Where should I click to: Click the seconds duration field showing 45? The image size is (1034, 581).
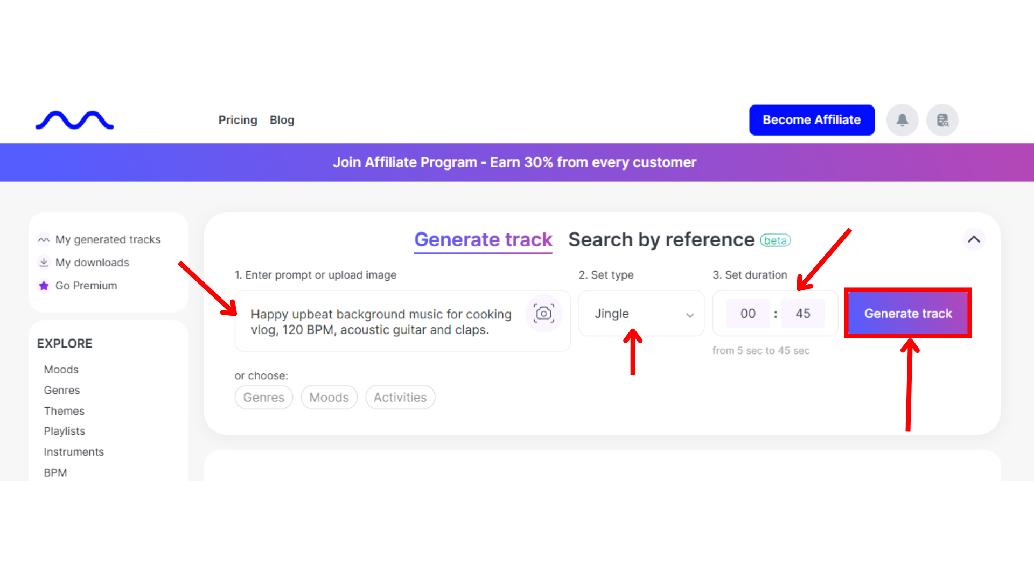[802, 314]
